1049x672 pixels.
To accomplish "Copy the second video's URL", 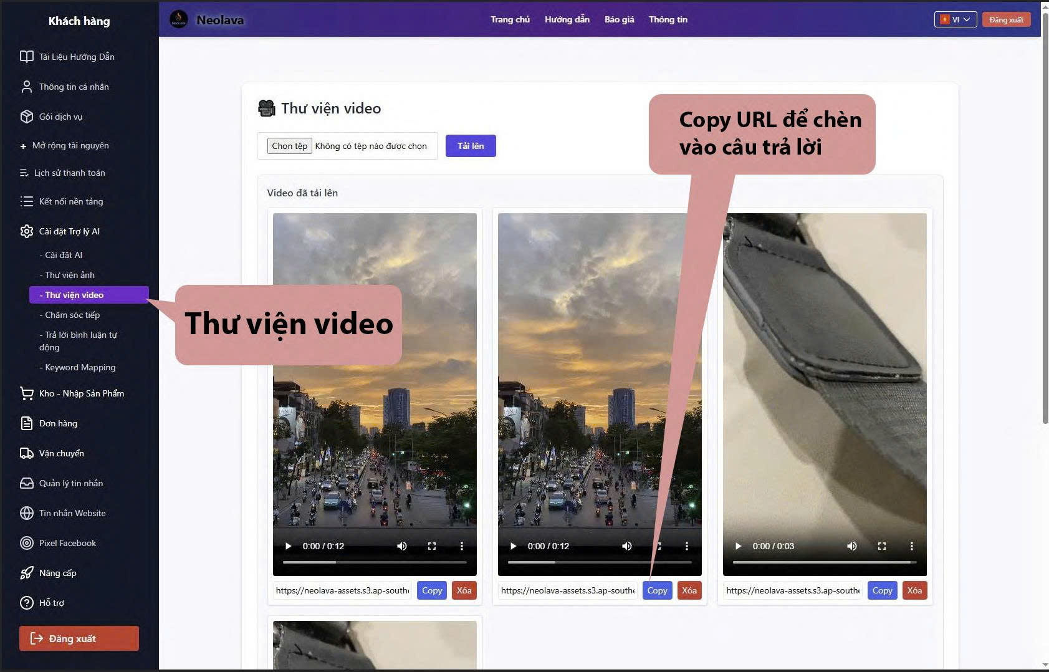I will (656, 590).
